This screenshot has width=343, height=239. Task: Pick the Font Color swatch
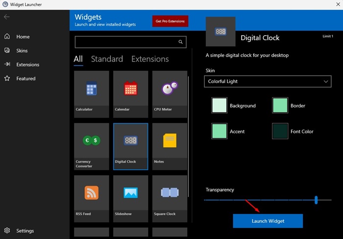pos(280,131)
